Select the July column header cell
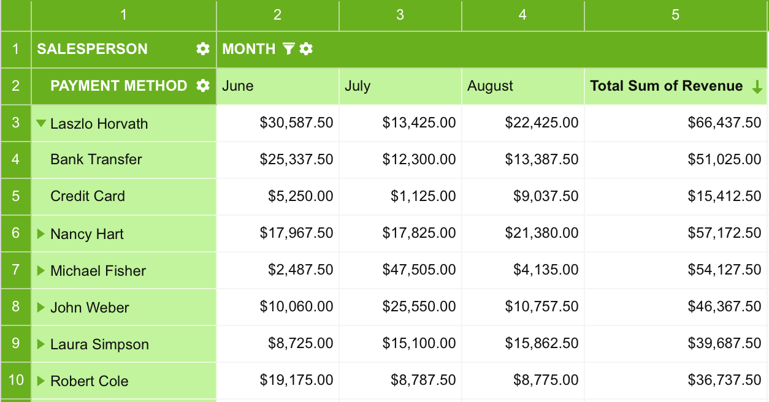The image size is (769, 402). (x=400, y=86)
